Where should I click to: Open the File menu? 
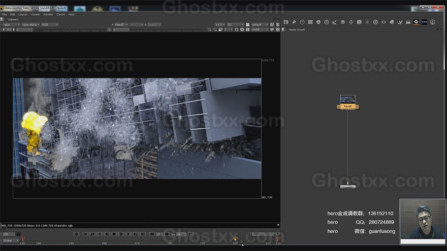click(5, 14)
